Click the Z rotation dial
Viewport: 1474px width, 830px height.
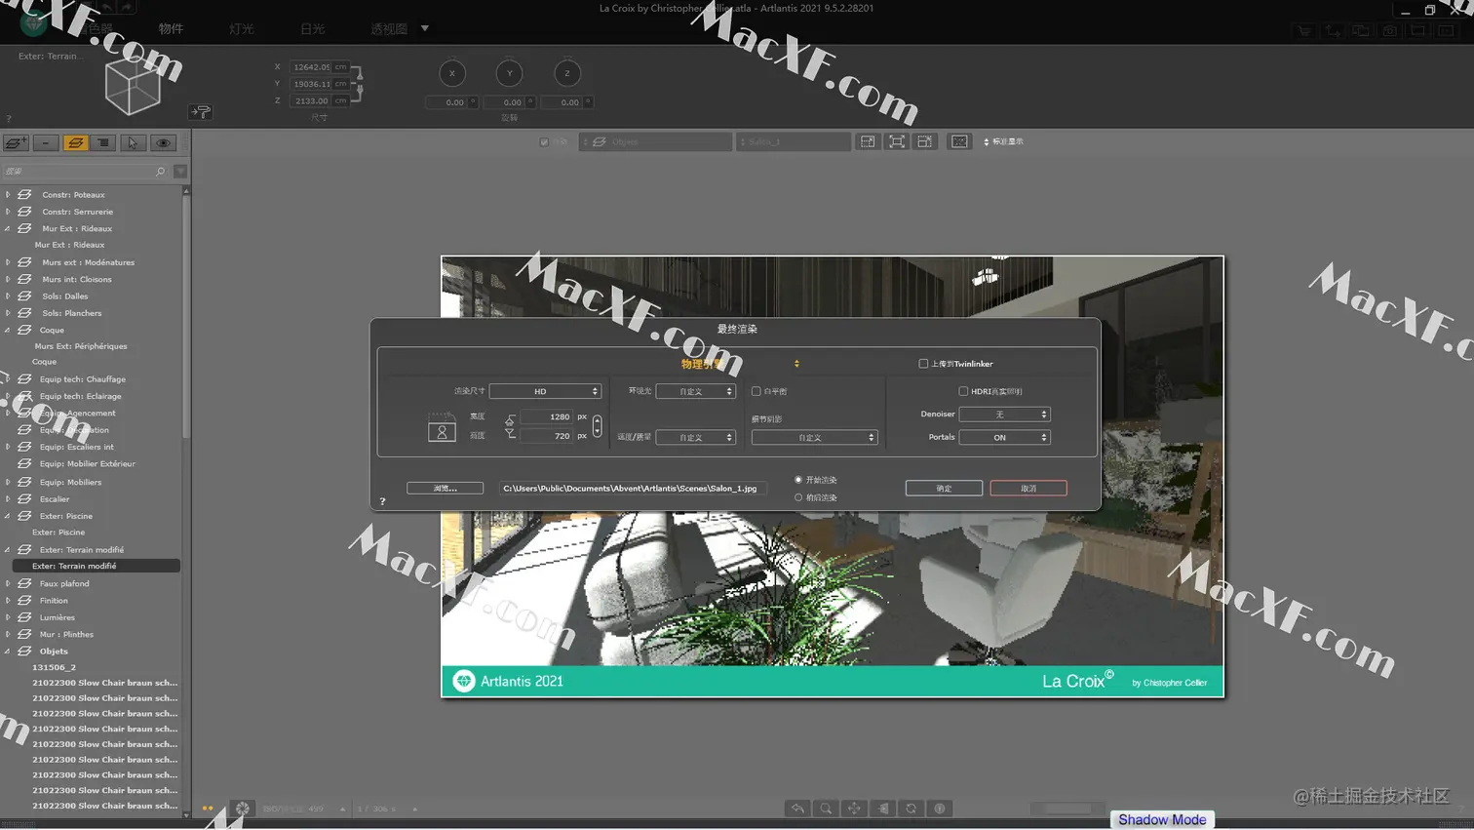(567, 73)
